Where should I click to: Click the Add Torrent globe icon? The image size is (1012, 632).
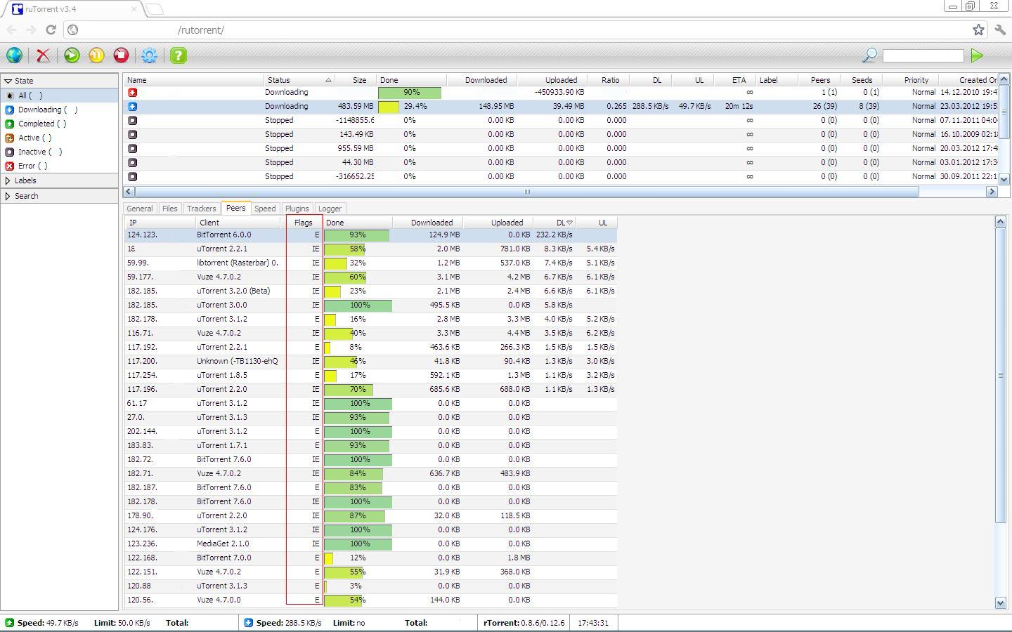tap(14, 55)
